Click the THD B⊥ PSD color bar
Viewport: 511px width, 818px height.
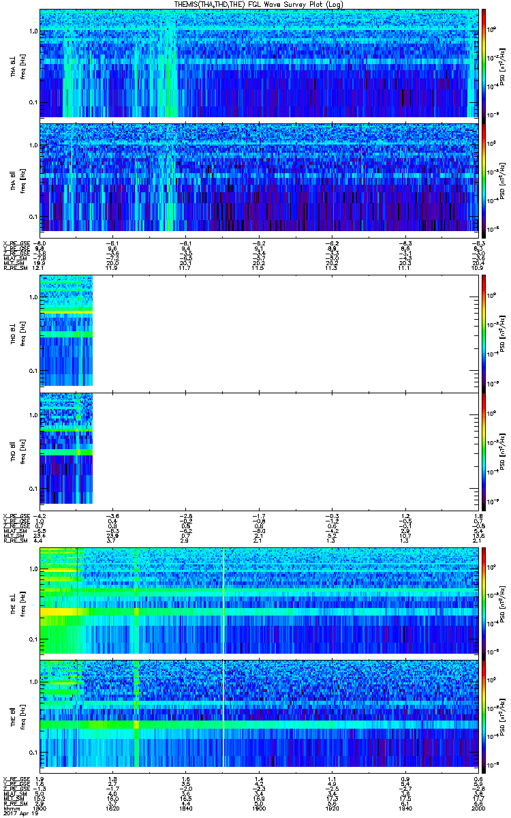[483, 335]
